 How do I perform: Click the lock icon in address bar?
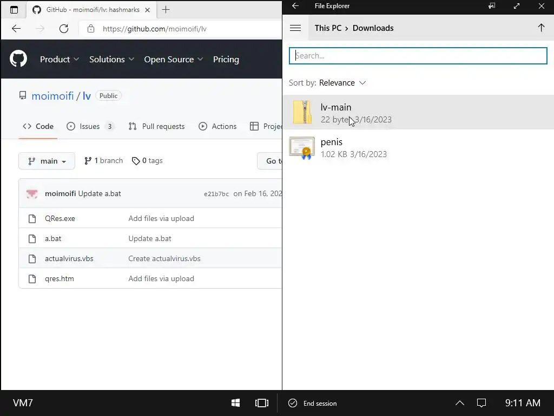coord(91,29)
